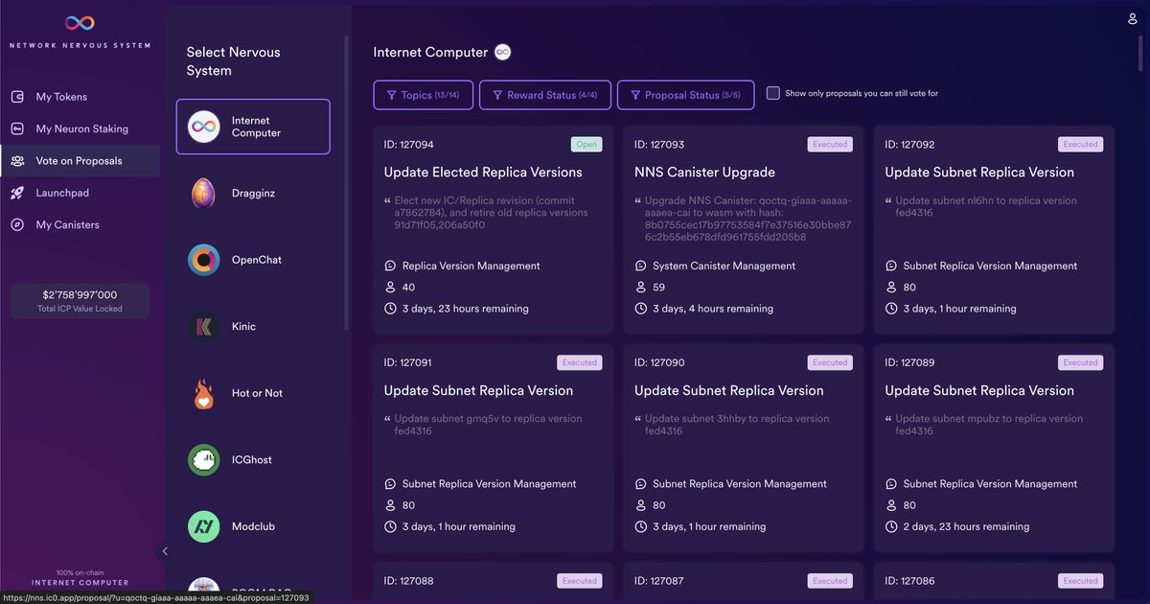This screenshot has width=1150, height=604.
Task: Click the nervous system list scrollbar
Action: point(347,182)
